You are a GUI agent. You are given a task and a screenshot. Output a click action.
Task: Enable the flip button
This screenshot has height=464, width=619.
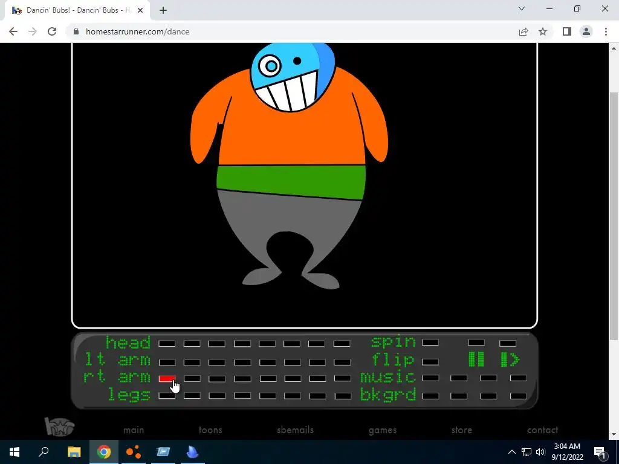(430, 361)
